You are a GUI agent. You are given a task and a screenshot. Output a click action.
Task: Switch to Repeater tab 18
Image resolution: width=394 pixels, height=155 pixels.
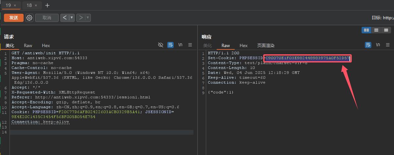(29, 5)
